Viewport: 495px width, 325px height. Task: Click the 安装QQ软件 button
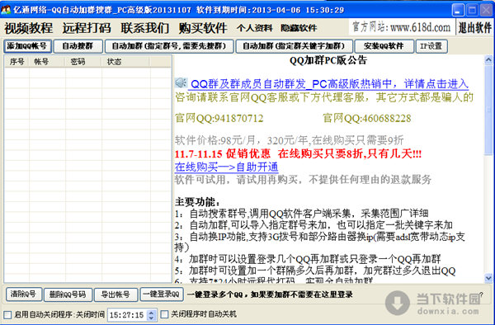[x=384, y=46]
